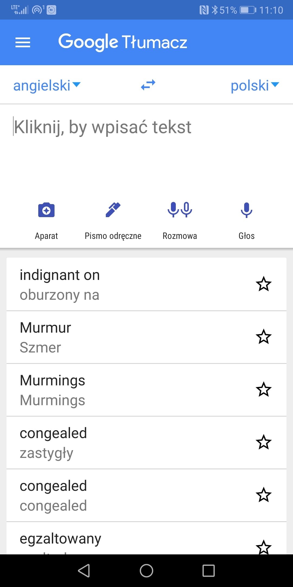Start Rozmowa conversation mode
Screen dimensions: 293x587
(180, 221)
